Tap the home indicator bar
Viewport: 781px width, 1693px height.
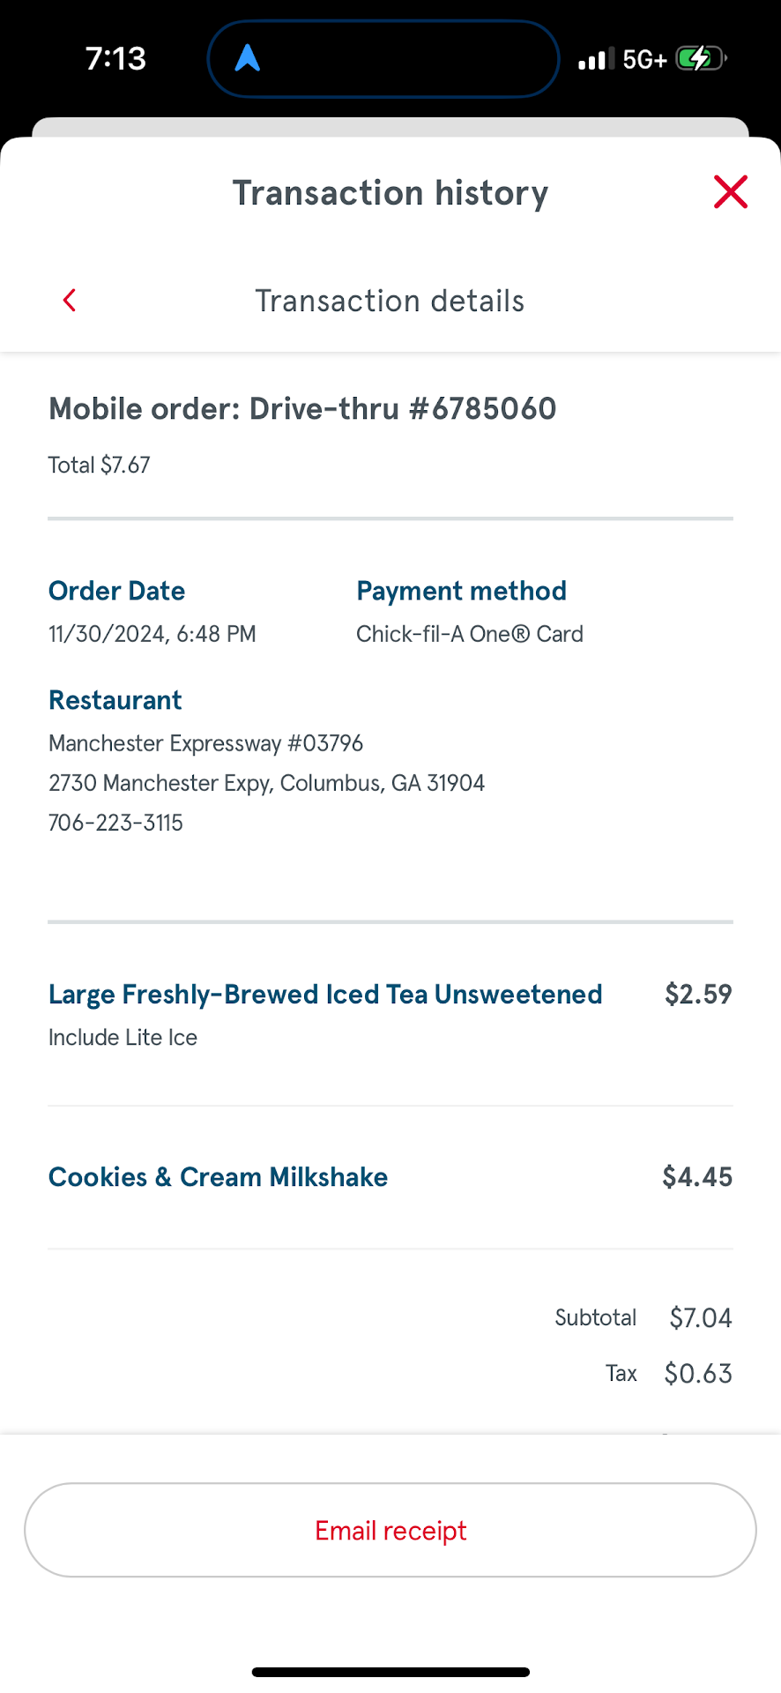click(390, 1672)
